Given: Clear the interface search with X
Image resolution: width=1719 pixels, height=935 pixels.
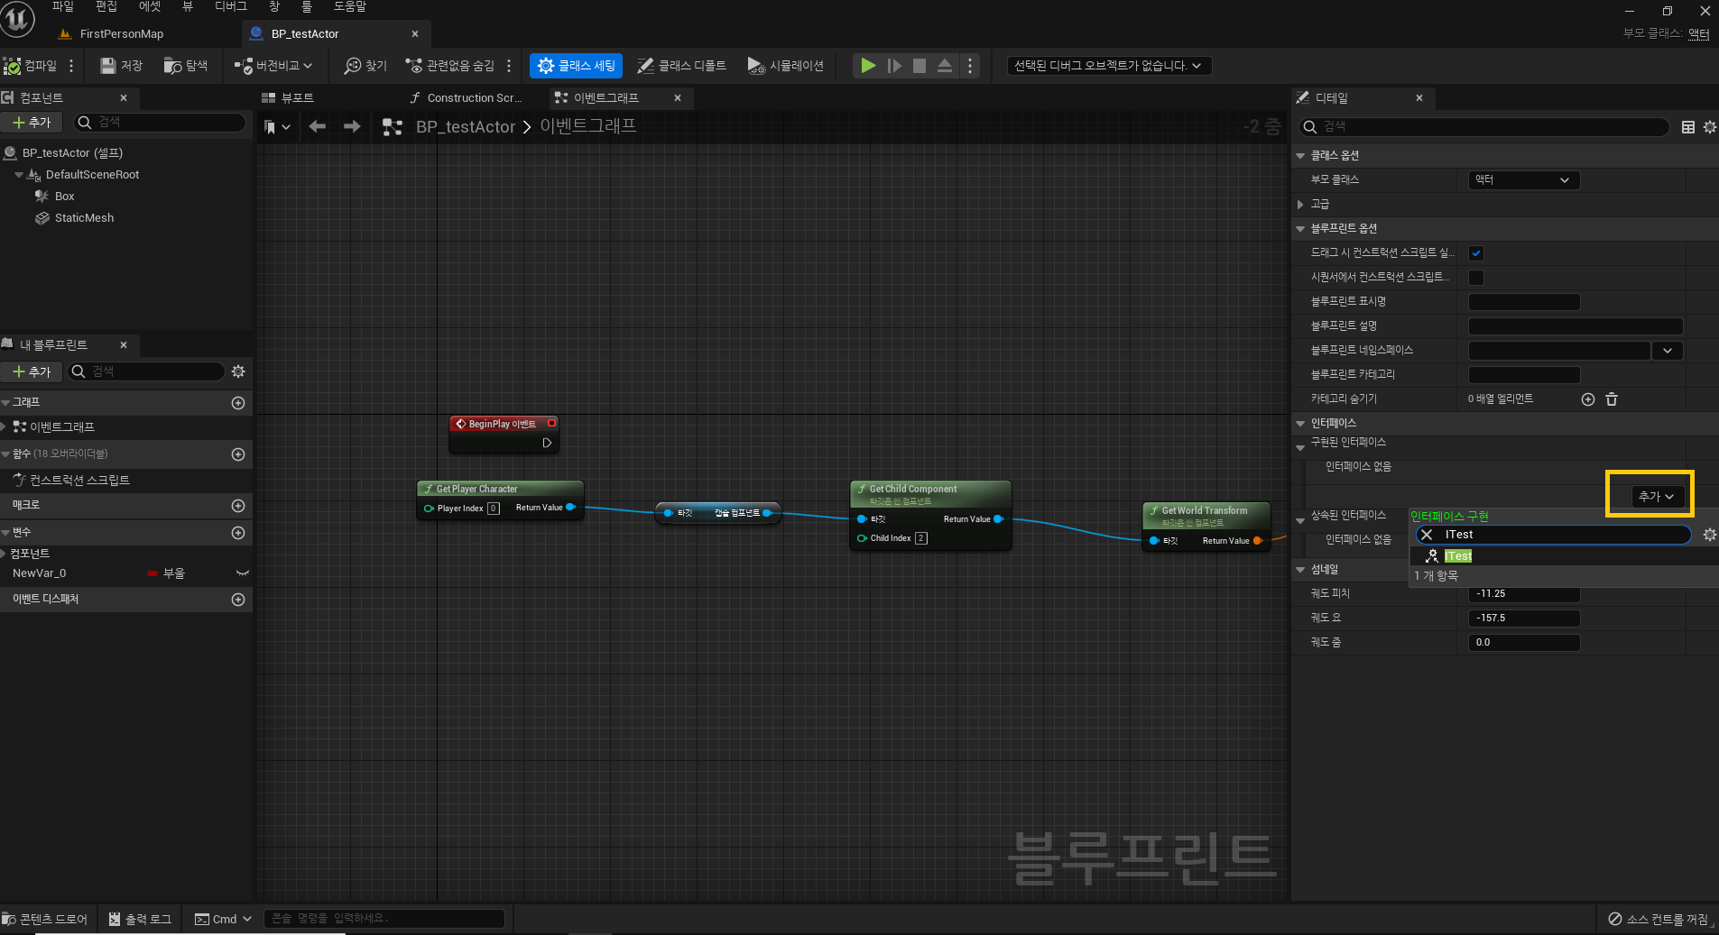Looking at the screenshot, I should (x=1427, y=535).
